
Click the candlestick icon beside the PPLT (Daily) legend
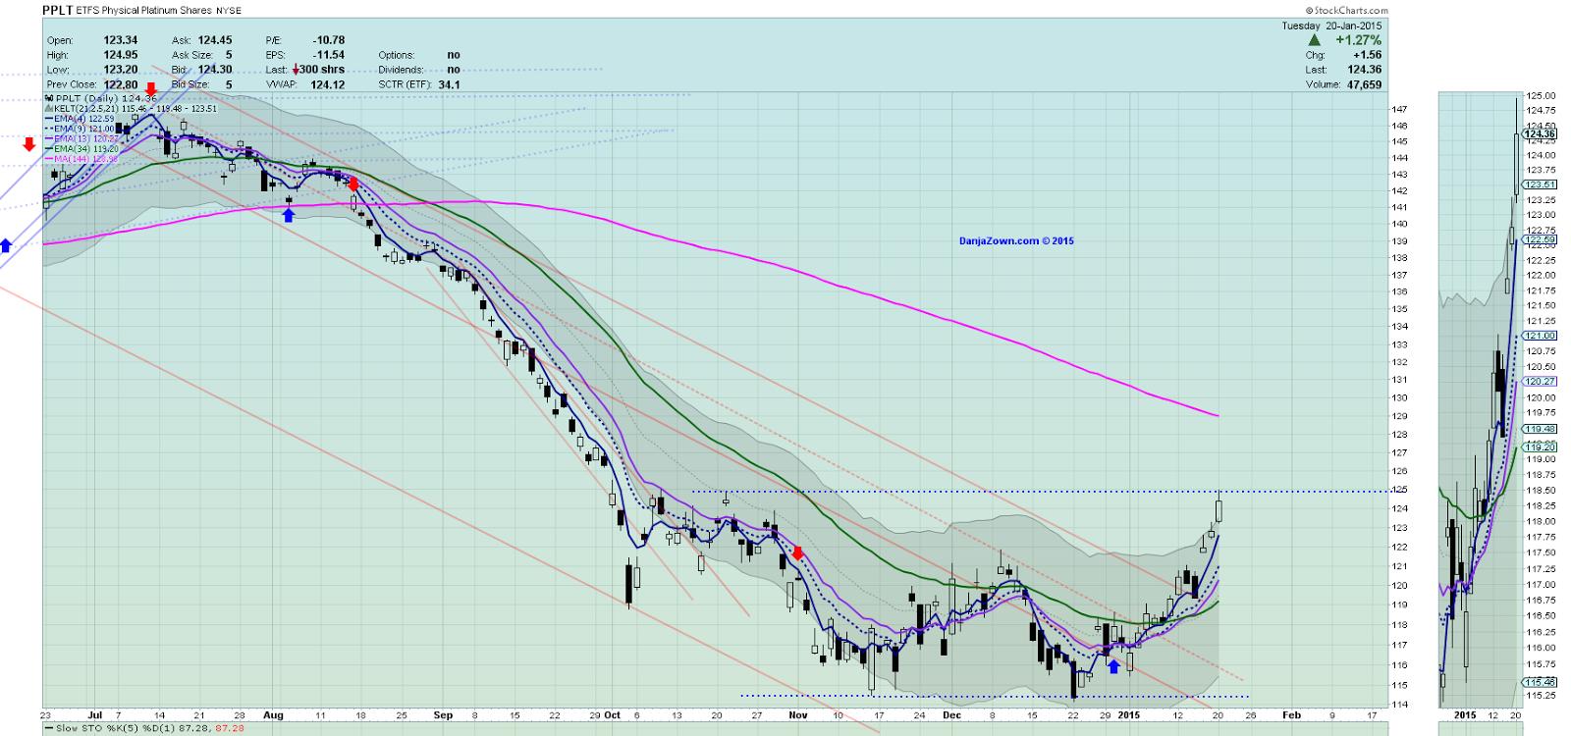tap(49, 99)
